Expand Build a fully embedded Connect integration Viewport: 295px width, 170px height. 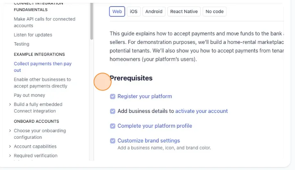pyautogui.click(x=10, y=104)
